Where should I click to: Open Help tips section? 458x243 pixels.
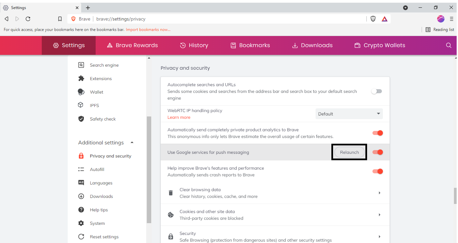[x=99, y=210]
